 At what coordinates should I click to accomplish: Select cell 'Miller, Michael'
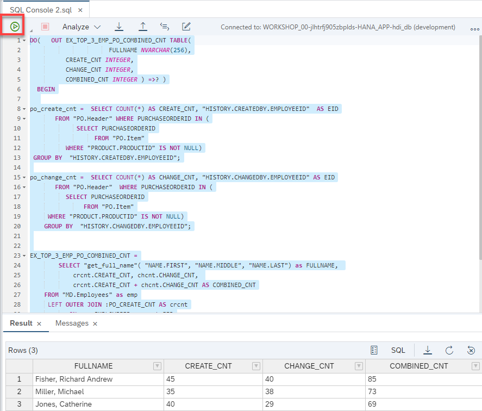pyautogui.click(x=98, y=391)
